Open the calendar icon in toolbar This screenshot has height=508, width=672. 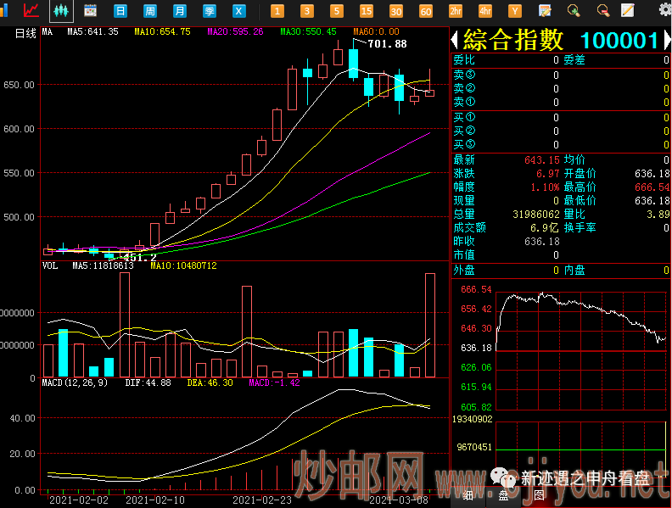pos(90,11)
